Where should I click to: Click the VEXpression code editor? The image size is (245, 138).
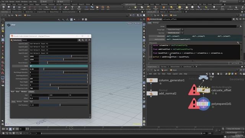tap(194, 52)
